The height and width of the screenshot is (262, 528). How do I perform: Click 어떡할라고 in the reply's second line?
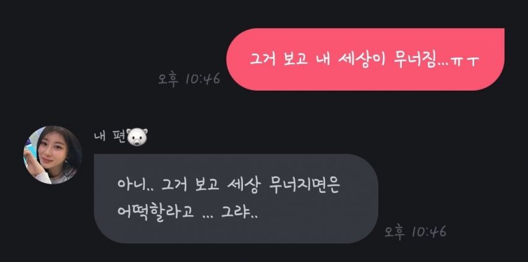click(x=156, y=211)
